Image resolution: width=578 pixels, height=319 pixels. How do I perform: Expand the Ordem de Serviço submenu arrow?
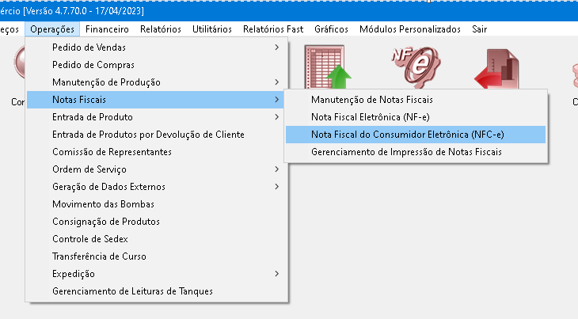(277, 169)
